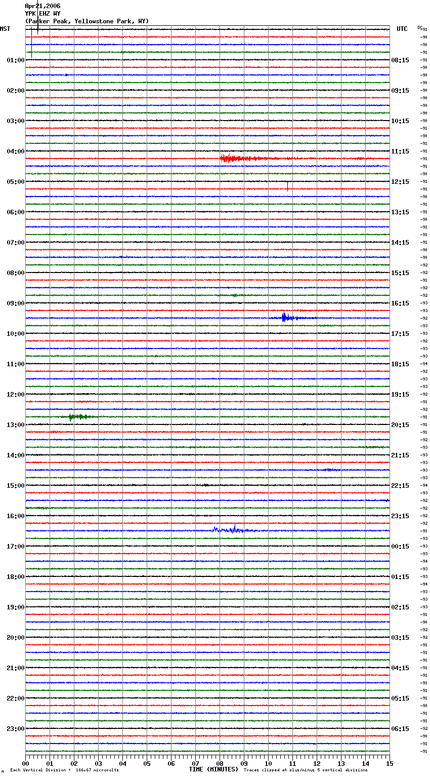430x777 pixels.
Task: Click the 00:15 UTC time label
Action: (x=400, y=547)
